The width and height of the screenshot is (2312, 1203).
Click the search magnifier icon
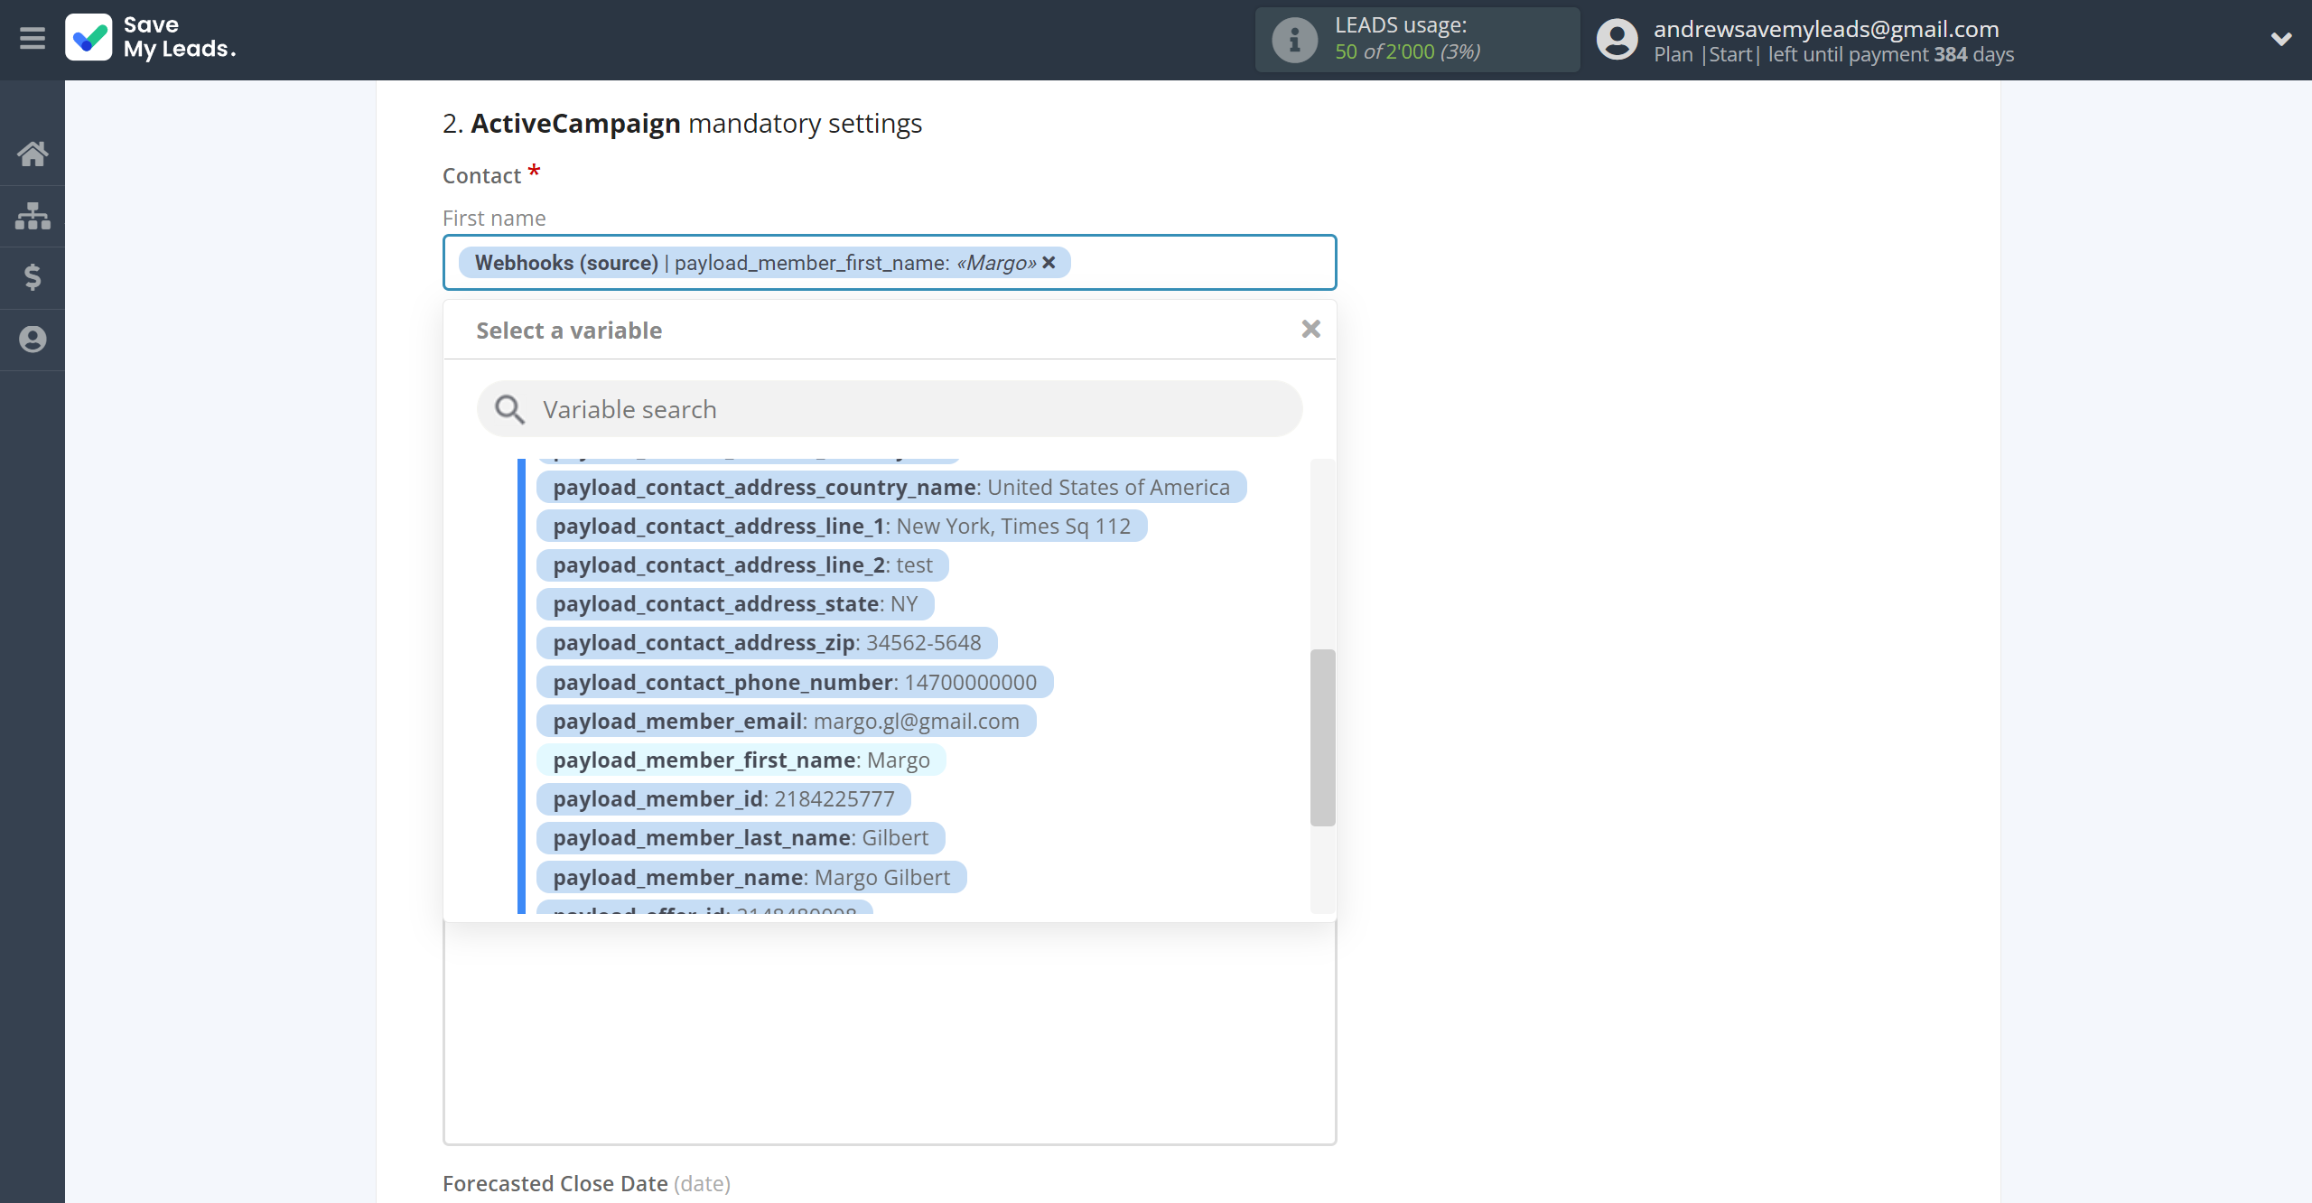[509, 409]
